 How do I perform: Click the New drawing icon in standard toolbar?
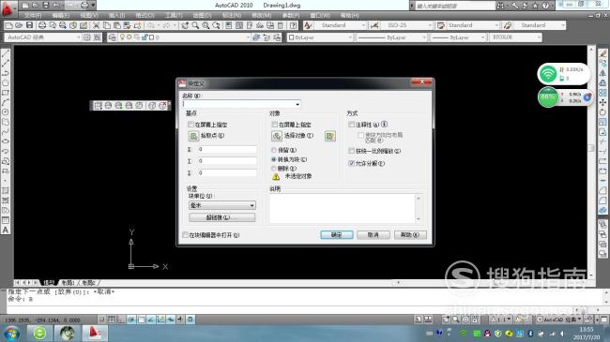pos(8,25)
